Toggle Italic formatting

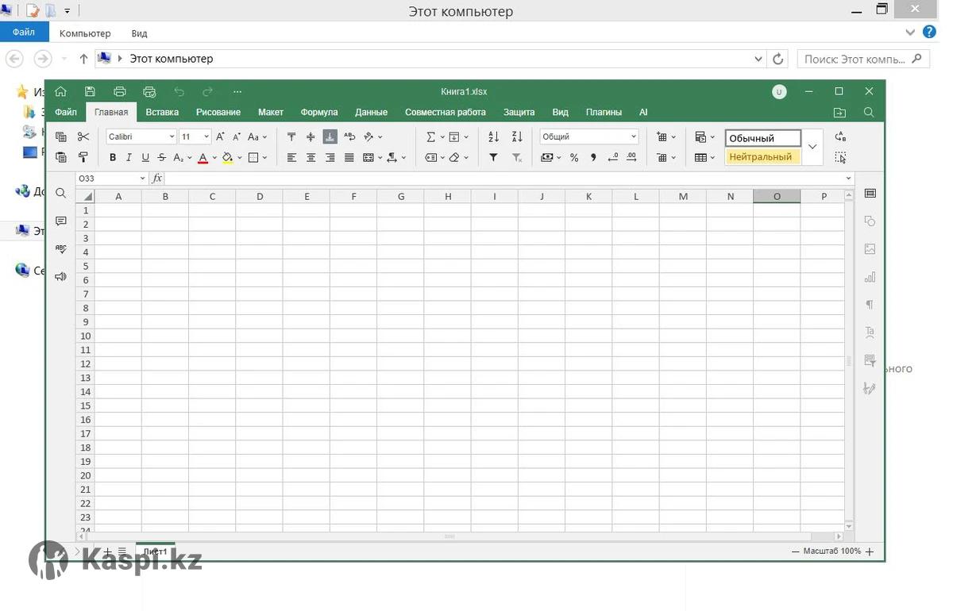click(129, 157)
